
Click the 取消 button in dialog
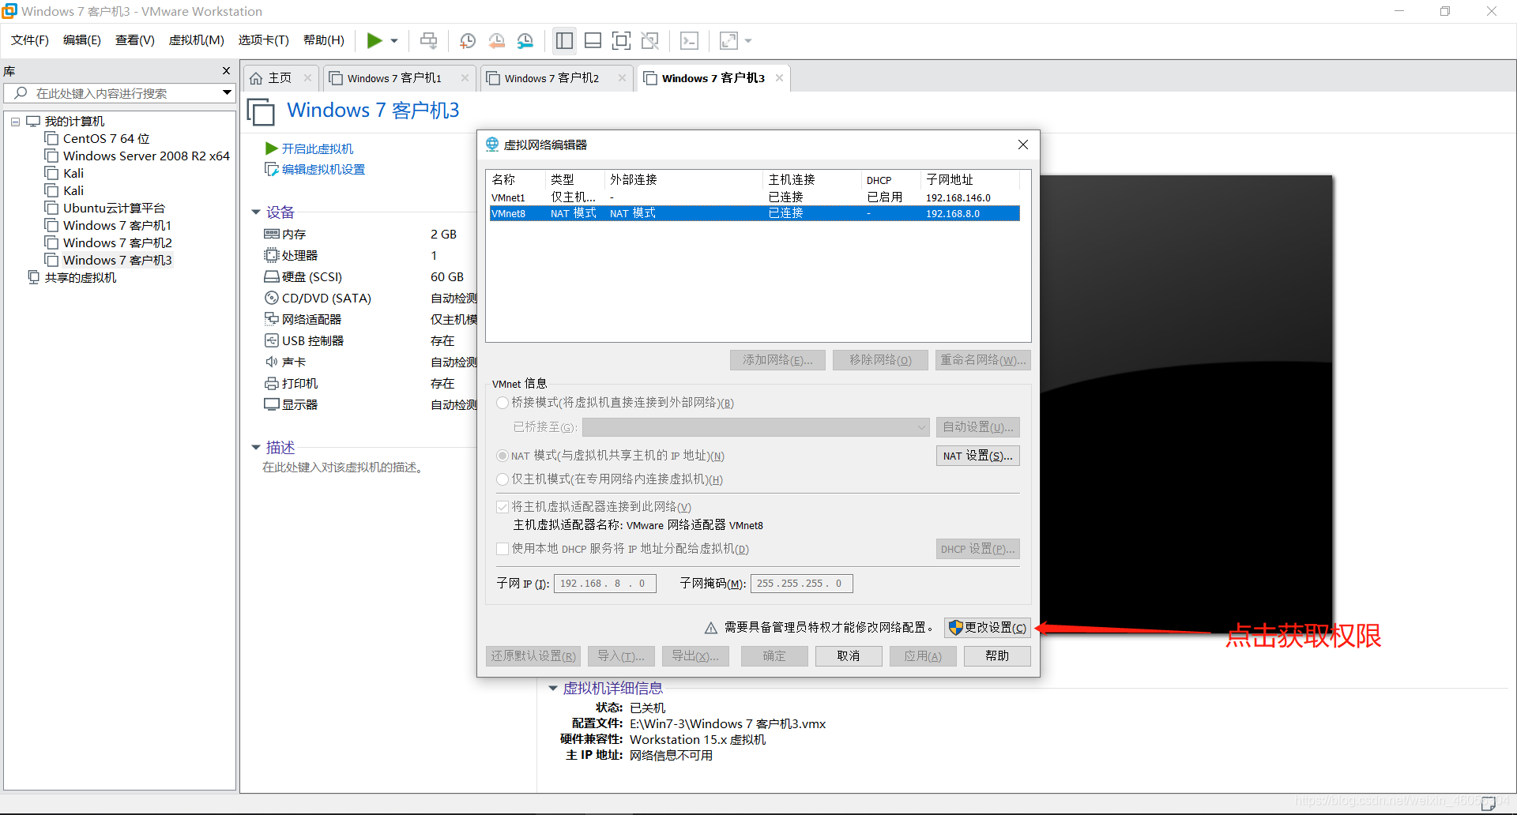tap(849, 656)
